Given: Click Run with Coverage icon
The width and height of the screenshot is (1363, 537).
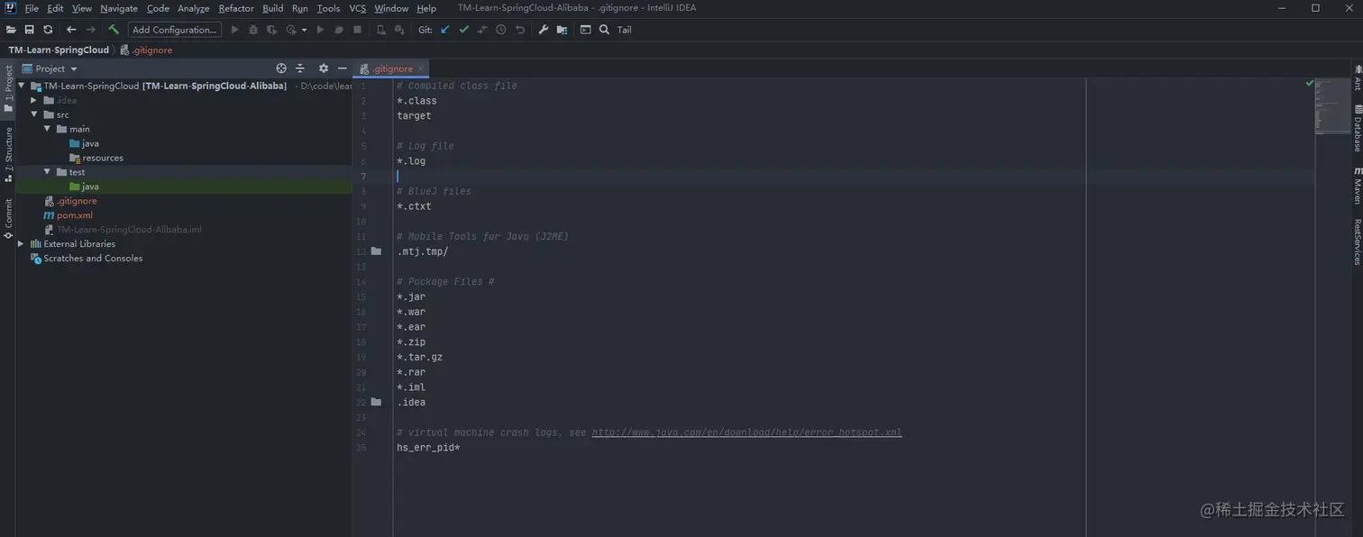Looking at the screenshot, I should pos(271,30).
